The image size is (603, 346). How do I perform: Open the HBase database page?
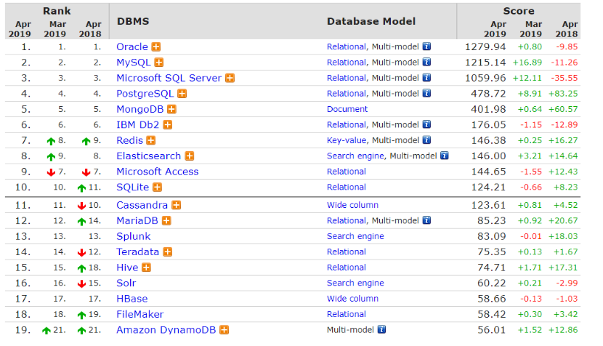[131, 299]
